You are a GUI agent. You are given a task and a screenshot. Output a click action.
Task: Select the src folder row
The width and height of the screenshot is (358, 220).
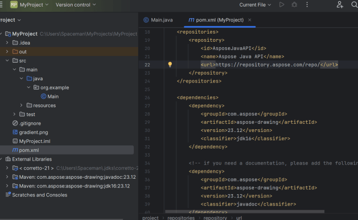coord(69,61)
